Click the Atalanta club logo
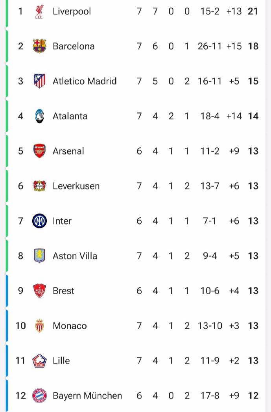Viewport: 271px width, 412px height. tap(39, 116)
